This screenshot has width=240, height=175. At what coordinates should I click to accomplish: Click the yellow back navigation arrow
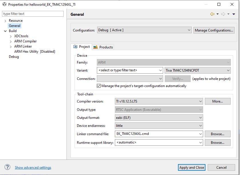pyautogui.click(x=212, y=14)
